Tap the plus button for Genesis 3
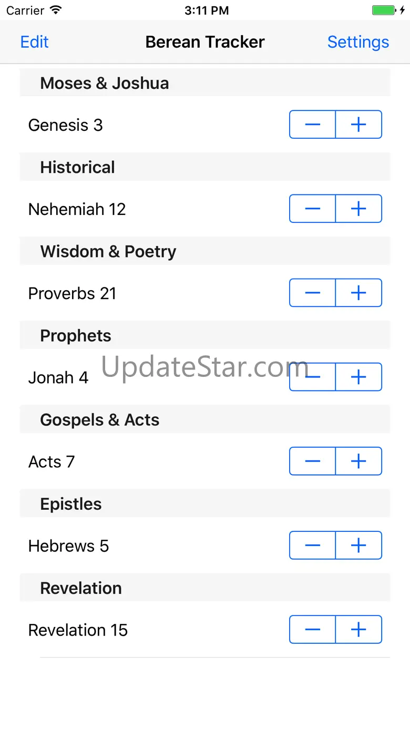This screenshot has height=729, width=410. pyautogui.click(x=358, y=125)
